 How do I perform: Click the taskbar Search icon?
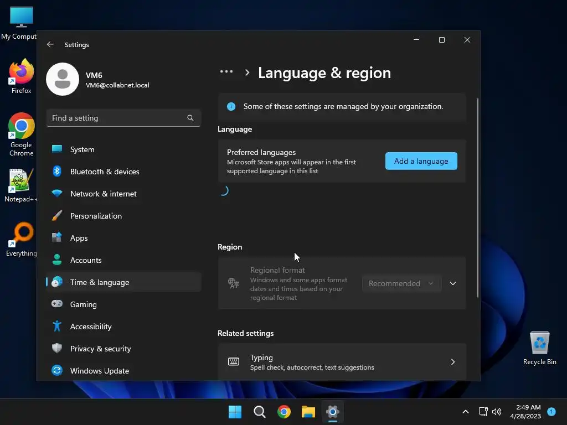click(260, 412)
